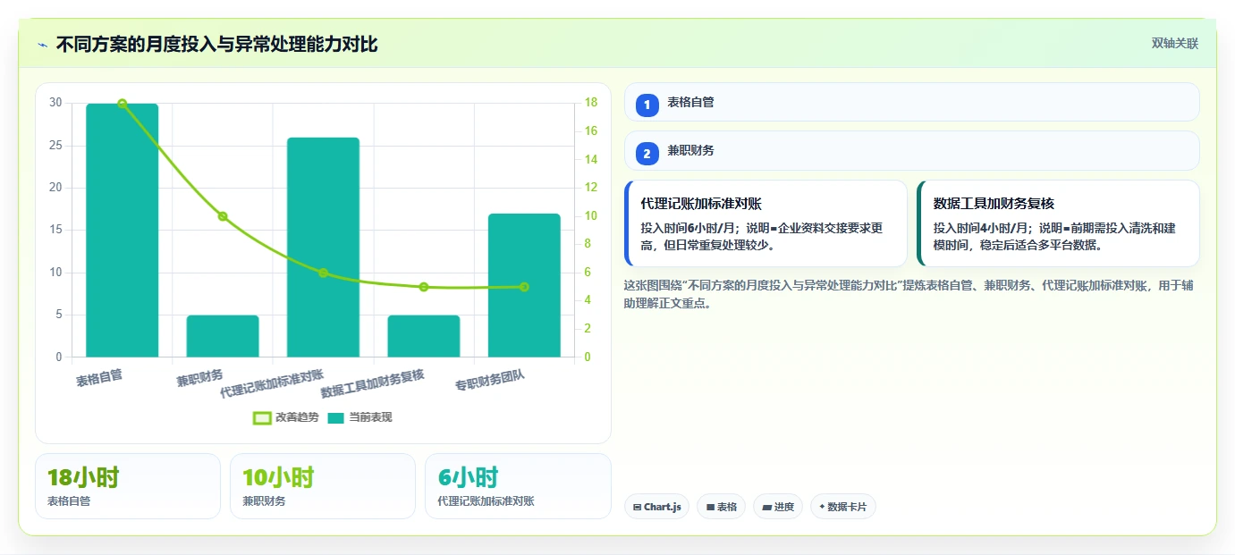1235x555 pixels.
Task: Click the chart title 不同方案的月度投入与异常处理能力对比
Action: point(217,45)
